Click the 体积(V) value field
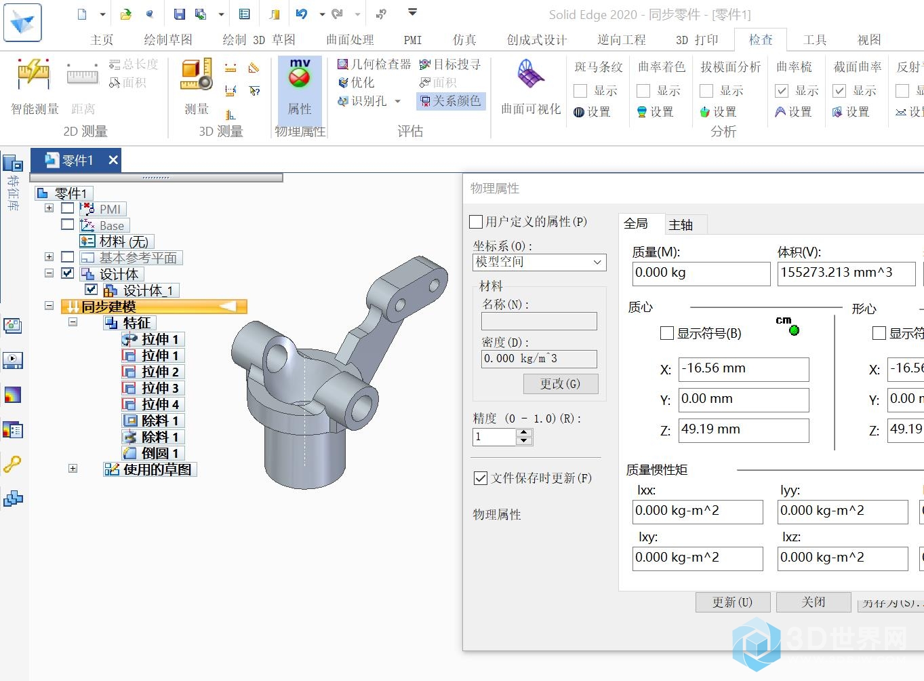The height and width of the screenshot is (681, 924). (846, 273)
